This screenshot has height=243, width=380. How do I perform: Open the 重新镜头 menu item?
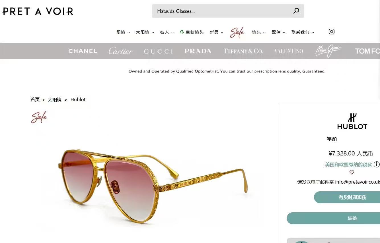(192, 32)
